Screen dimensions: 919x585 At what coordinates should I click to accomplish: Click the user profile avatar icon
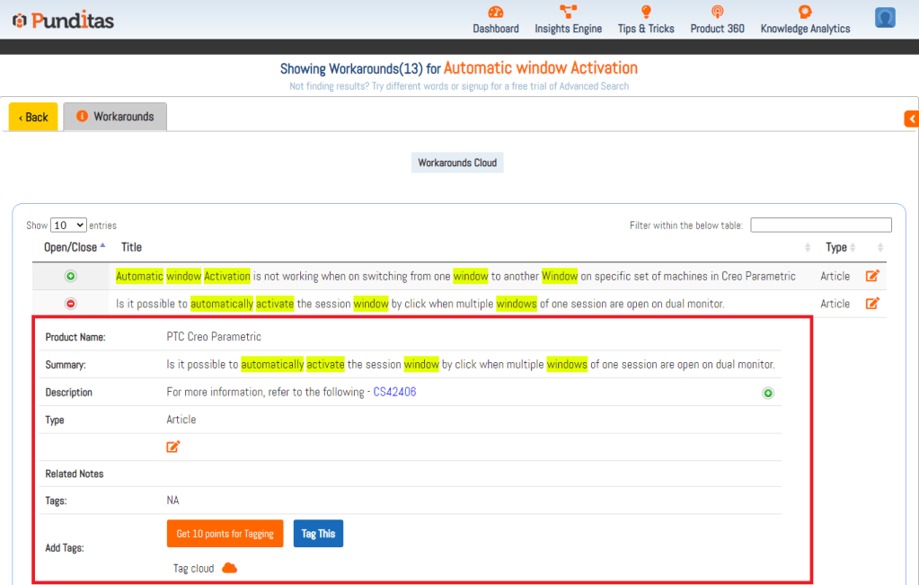pyautogui.click(x=885, y=18)
